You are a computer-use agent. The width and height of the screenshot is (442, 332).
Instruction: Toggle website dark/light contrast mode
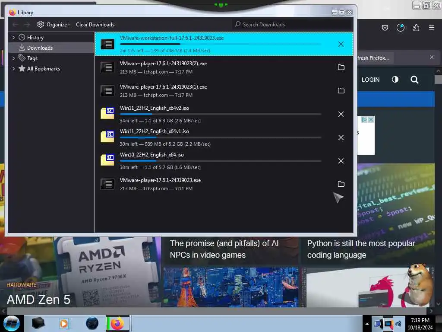point(395,80)
